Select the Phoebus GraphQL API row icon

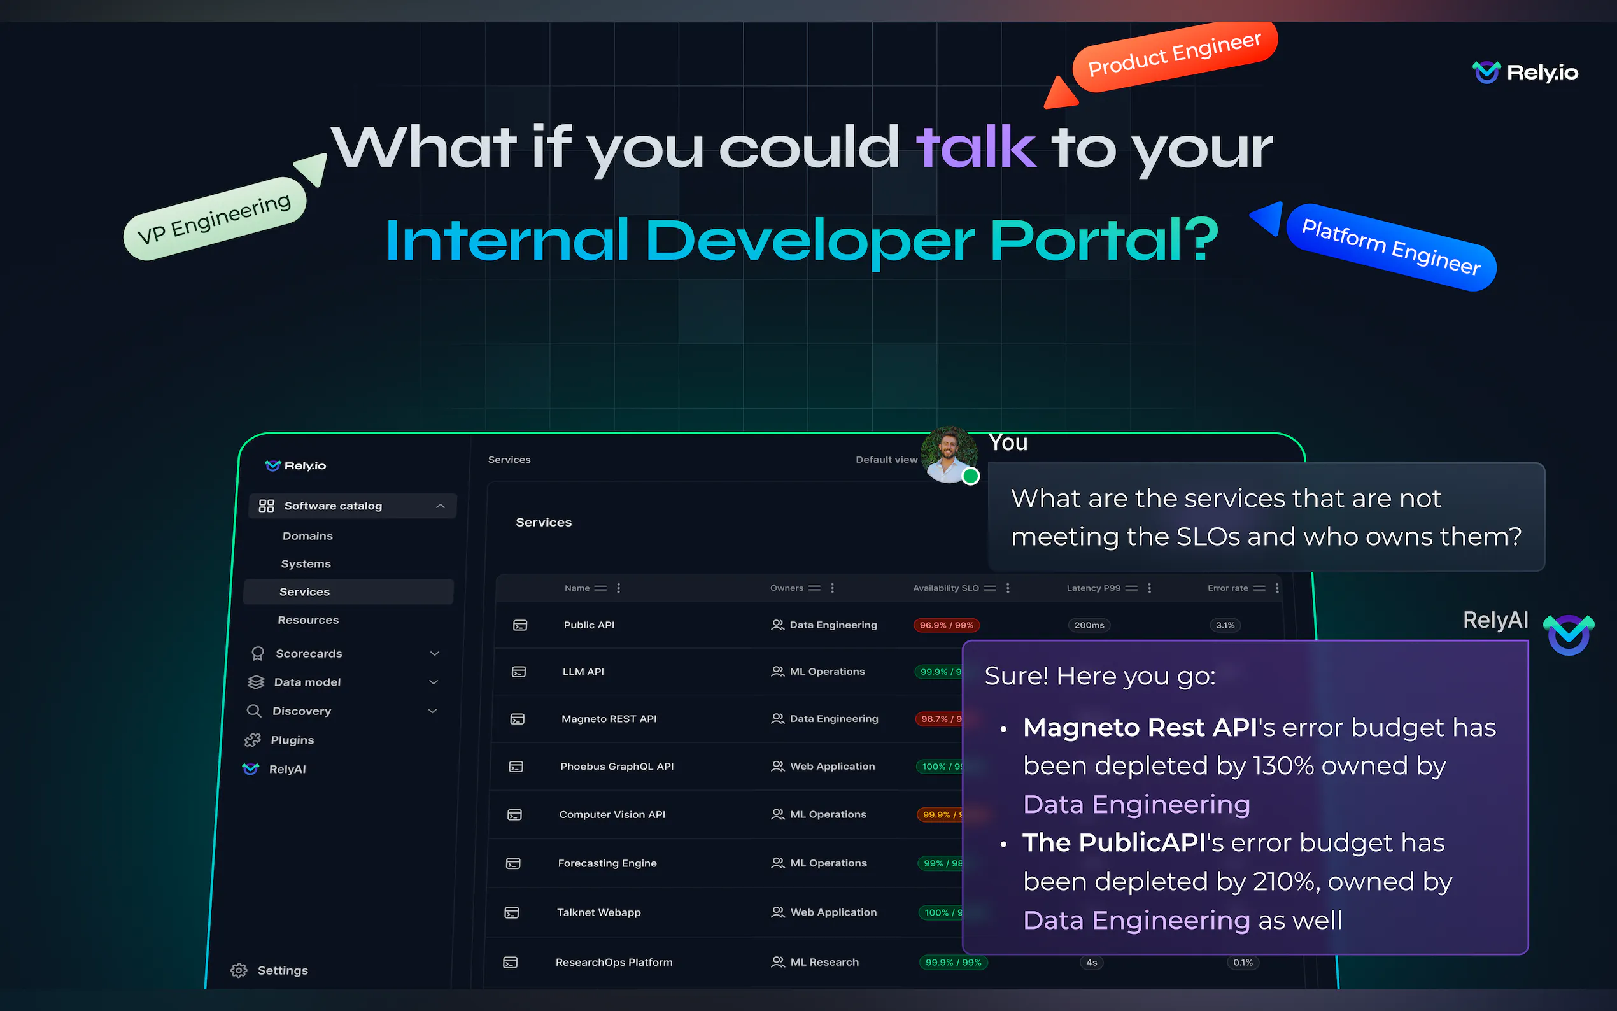point(516,767)
